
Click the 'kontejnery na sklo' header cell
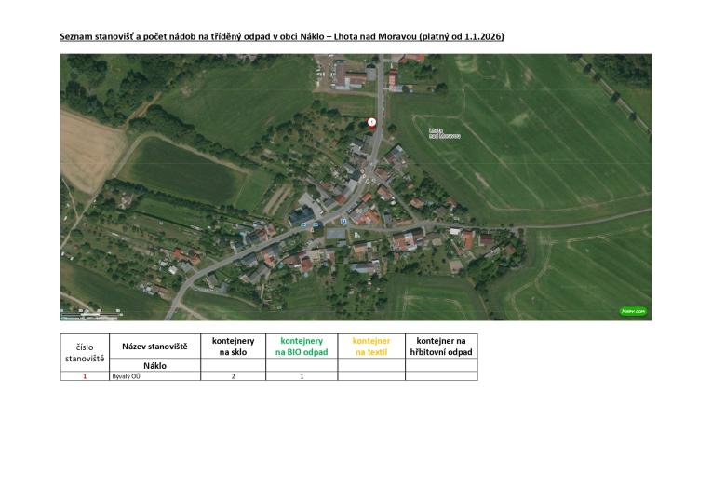coord(233,347)
